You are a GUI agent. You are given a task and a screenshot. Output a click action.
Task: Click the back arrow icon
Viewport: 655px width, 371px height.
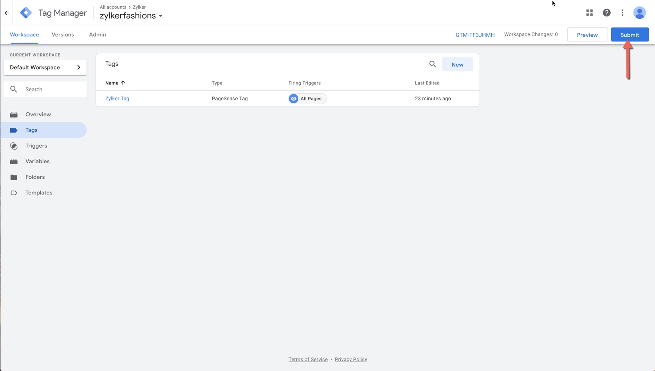coord(7,13)
